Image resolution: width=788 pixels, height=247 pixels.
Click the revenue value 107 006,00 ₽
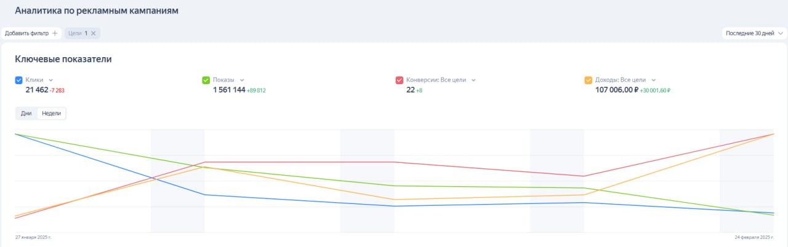click(x=616, y=90)
